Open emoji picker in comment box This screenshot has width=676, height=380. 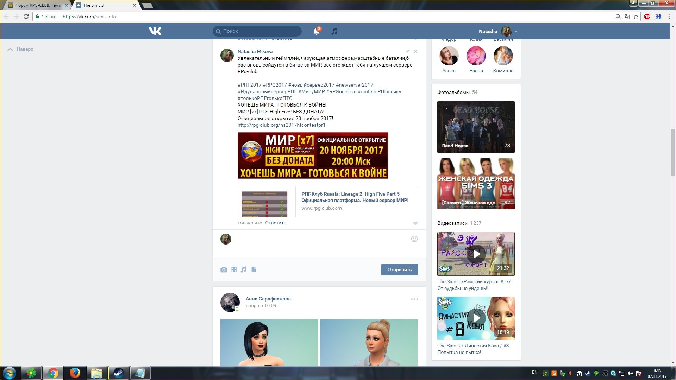point(414,239)
